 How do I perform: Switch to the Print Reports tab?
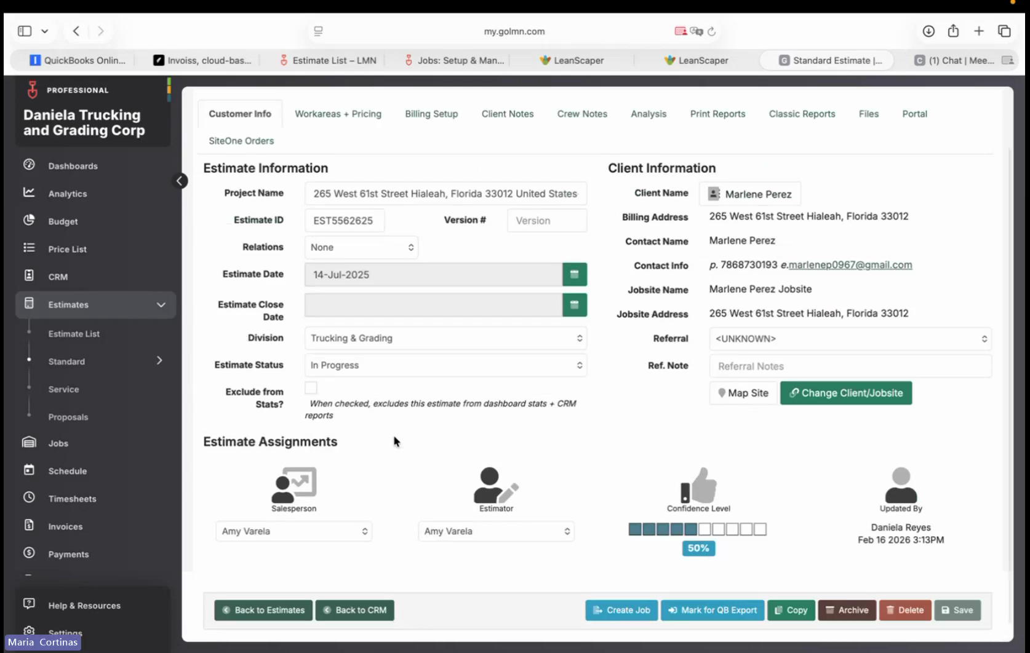pyautogui.click(x=717, y=114)
